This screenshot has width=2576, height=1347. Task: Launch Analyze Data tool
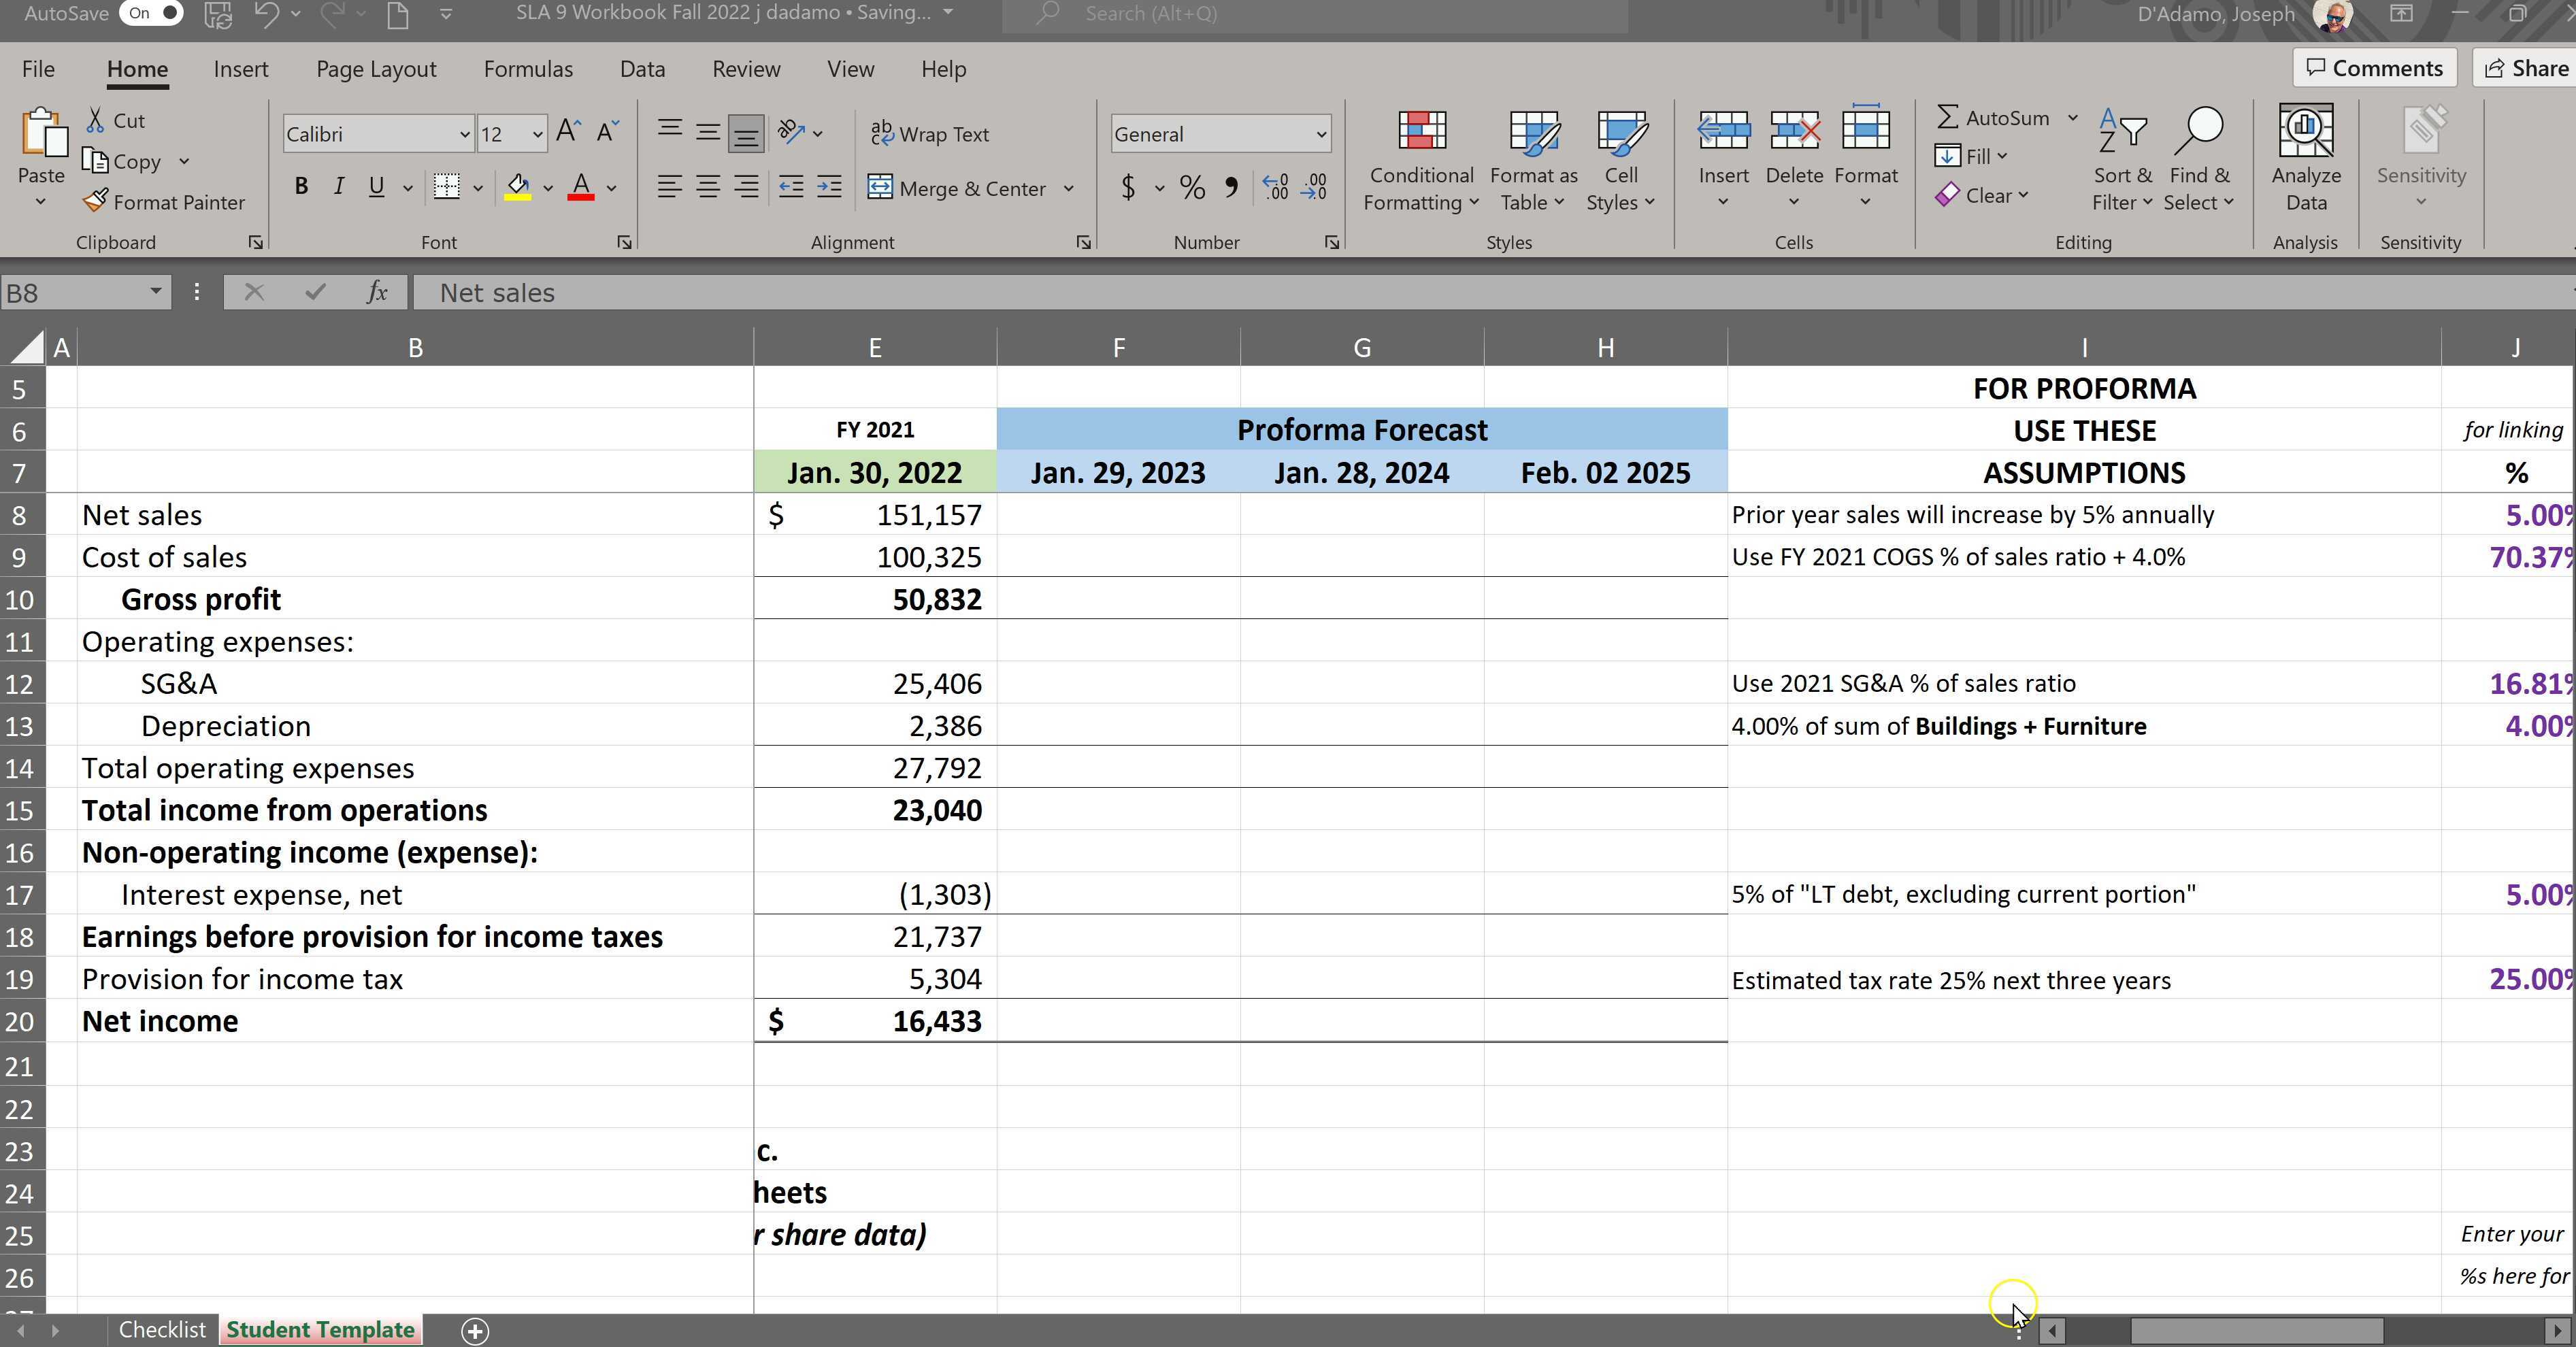pyautogui.click(x=2306, y=160)
